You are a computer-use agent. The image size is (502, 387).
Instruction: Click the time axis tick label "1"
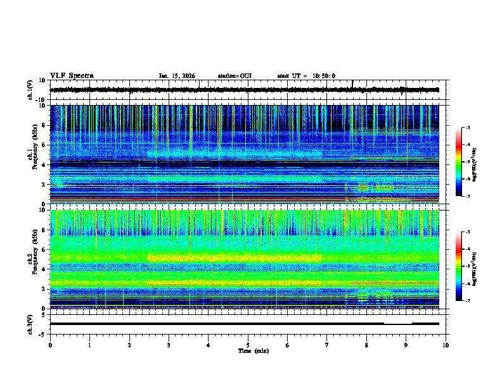point(89,345)
